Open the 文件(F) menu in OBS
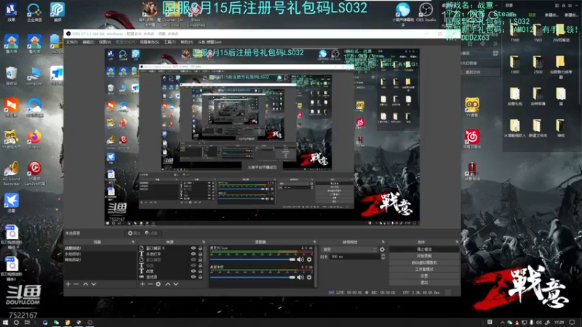 click(71, 42)
